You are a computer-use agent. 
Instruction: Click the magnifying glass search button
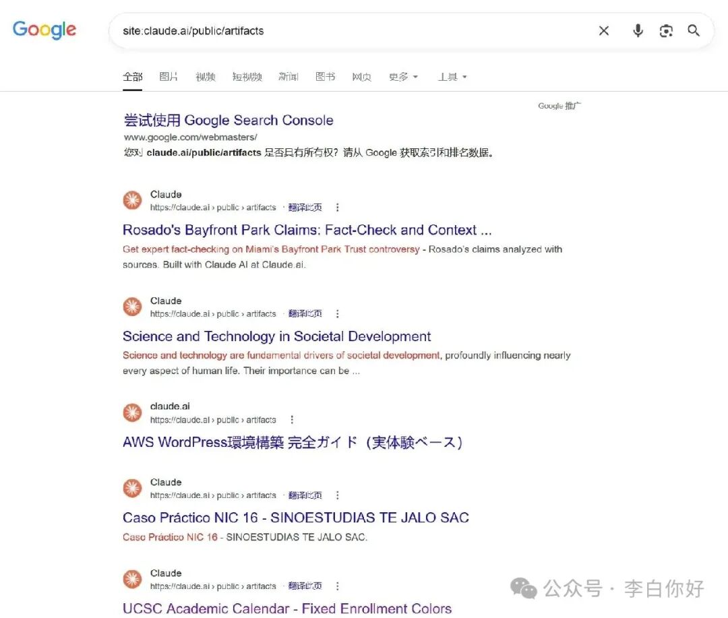coord(694,30)
